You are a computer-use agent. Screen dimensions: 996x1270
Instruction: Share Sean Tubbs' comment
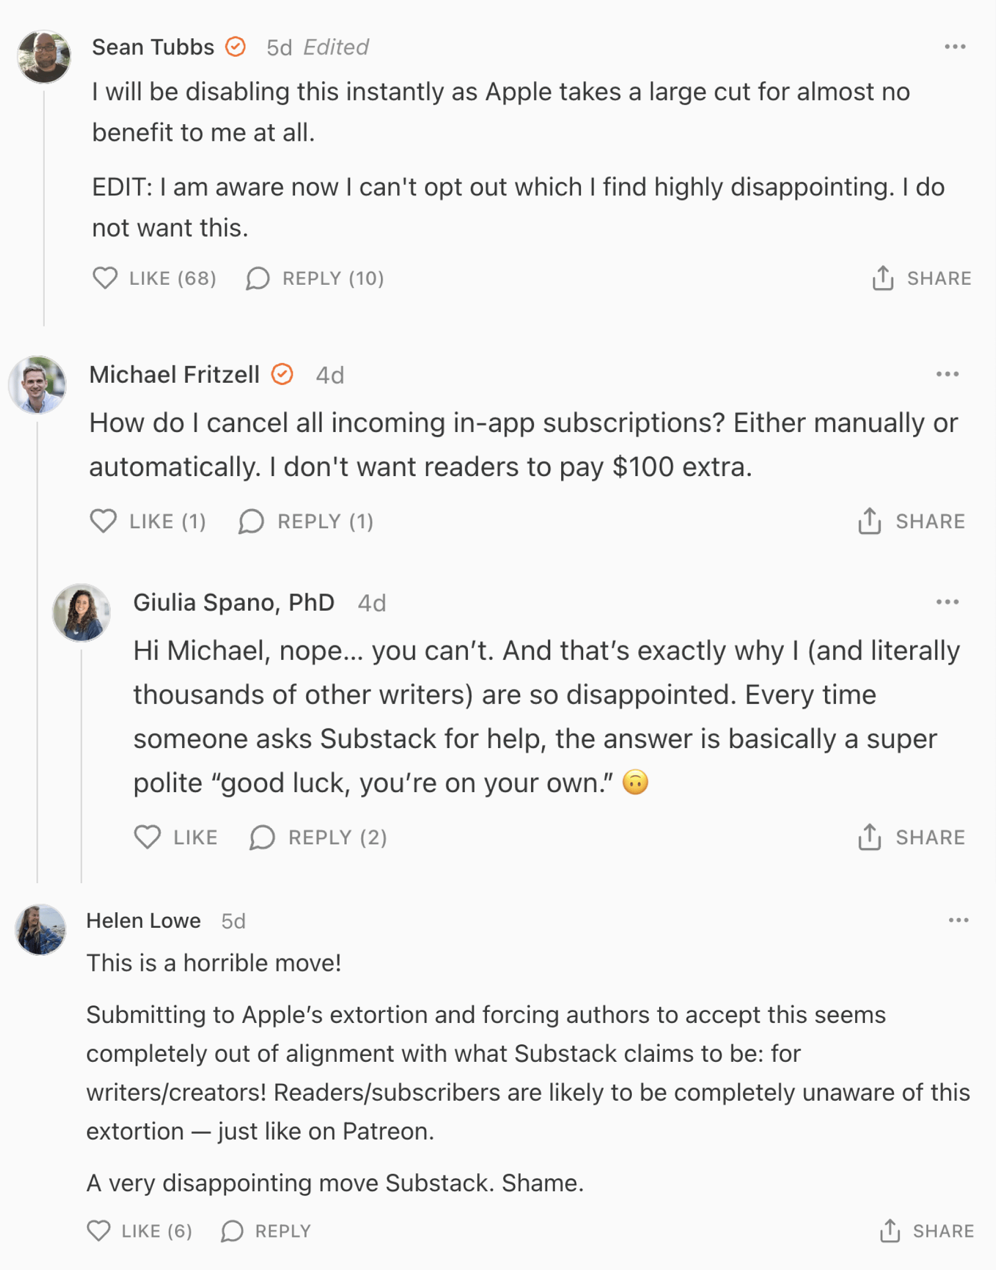pos(921,278)
